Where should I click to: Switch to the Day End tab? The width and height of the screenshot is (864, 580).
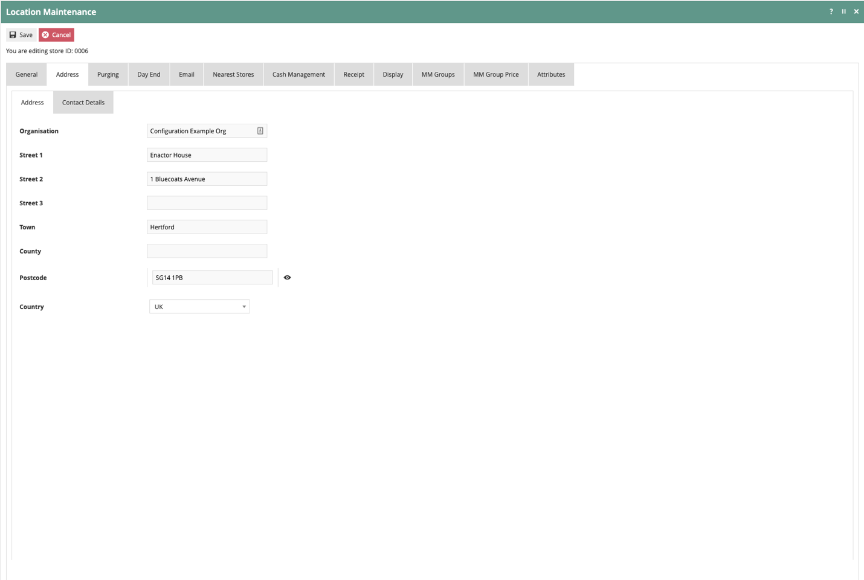(x=149, y=74)
